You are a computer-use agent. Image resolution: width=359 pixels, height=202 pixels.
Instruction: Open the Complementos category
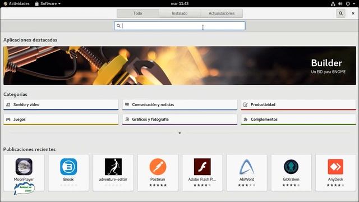tap(298, 120)
